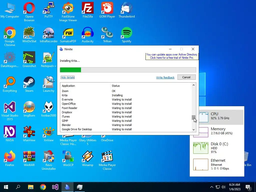256x192 pixels.
Task: Show hidden system tray icons
Action: [211, 187]
